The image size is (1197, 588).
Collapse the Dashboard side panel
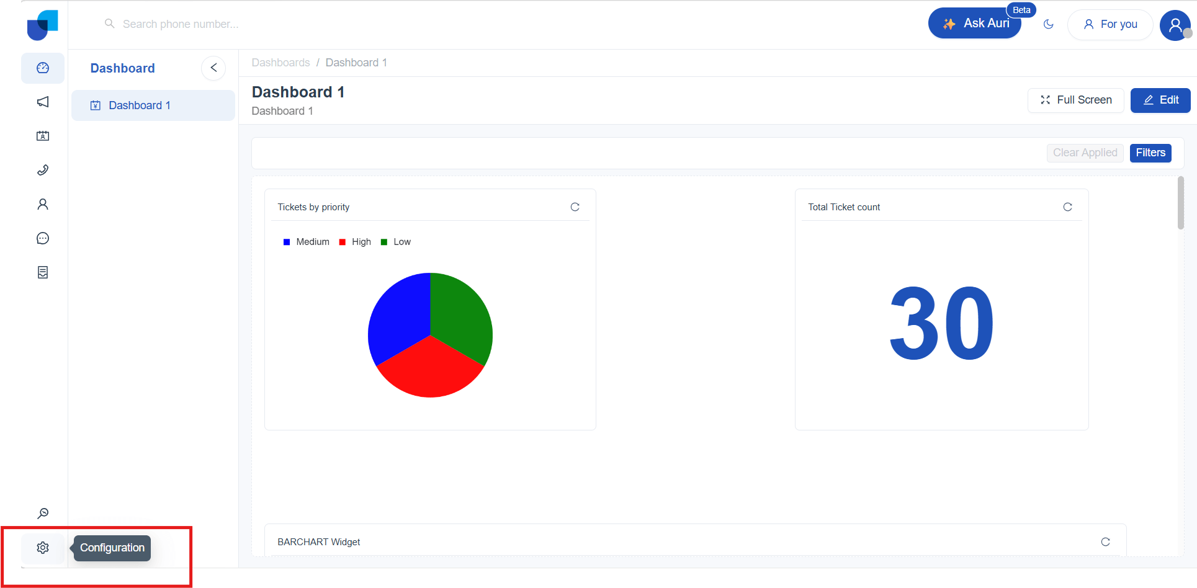click(213, 68)
